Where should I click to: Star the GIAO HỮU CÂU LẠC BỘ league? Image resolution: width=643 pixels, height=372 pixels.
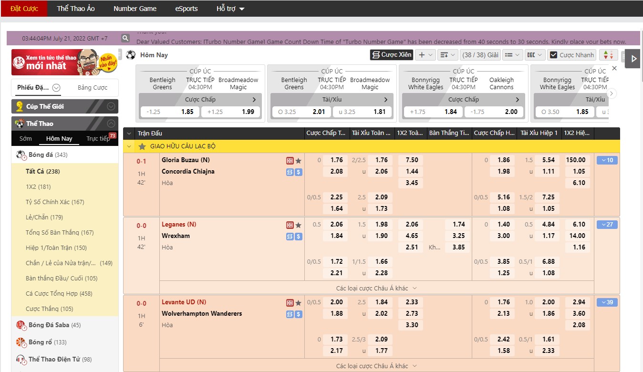pos(142,146)
